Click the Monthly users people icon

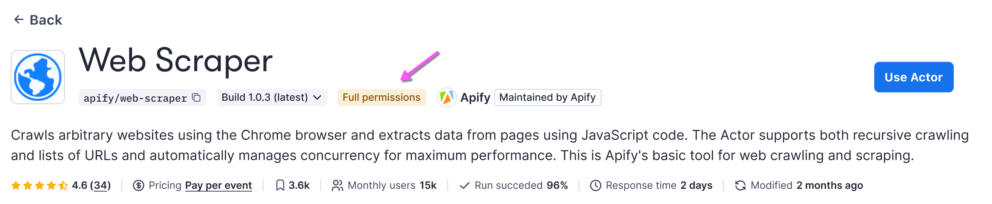click(337, 185)
